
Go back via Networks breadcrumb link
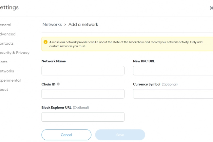[52, 25]
